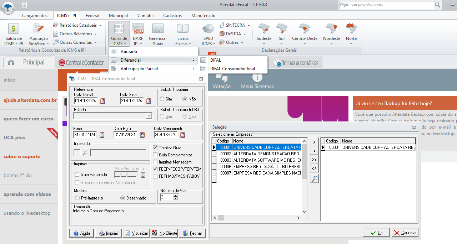Toggle the FECP/FECOP/FCP/FEM checkbox
Image resolution: width=457 pixels, height=244 pixels.
click(155, 169)
